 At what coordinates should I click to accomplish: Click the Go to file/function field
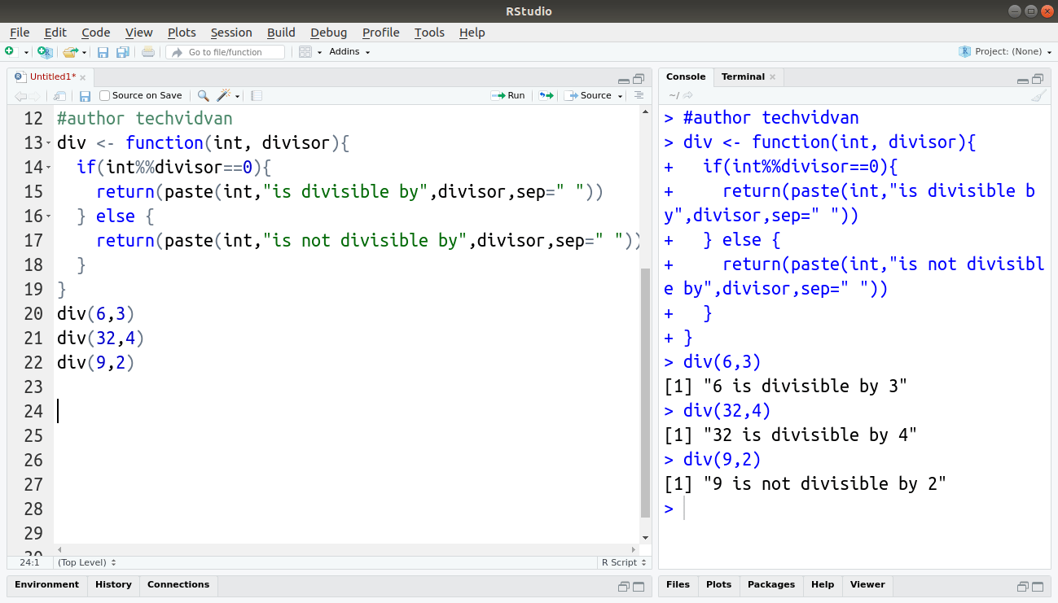tap(226, 52)
